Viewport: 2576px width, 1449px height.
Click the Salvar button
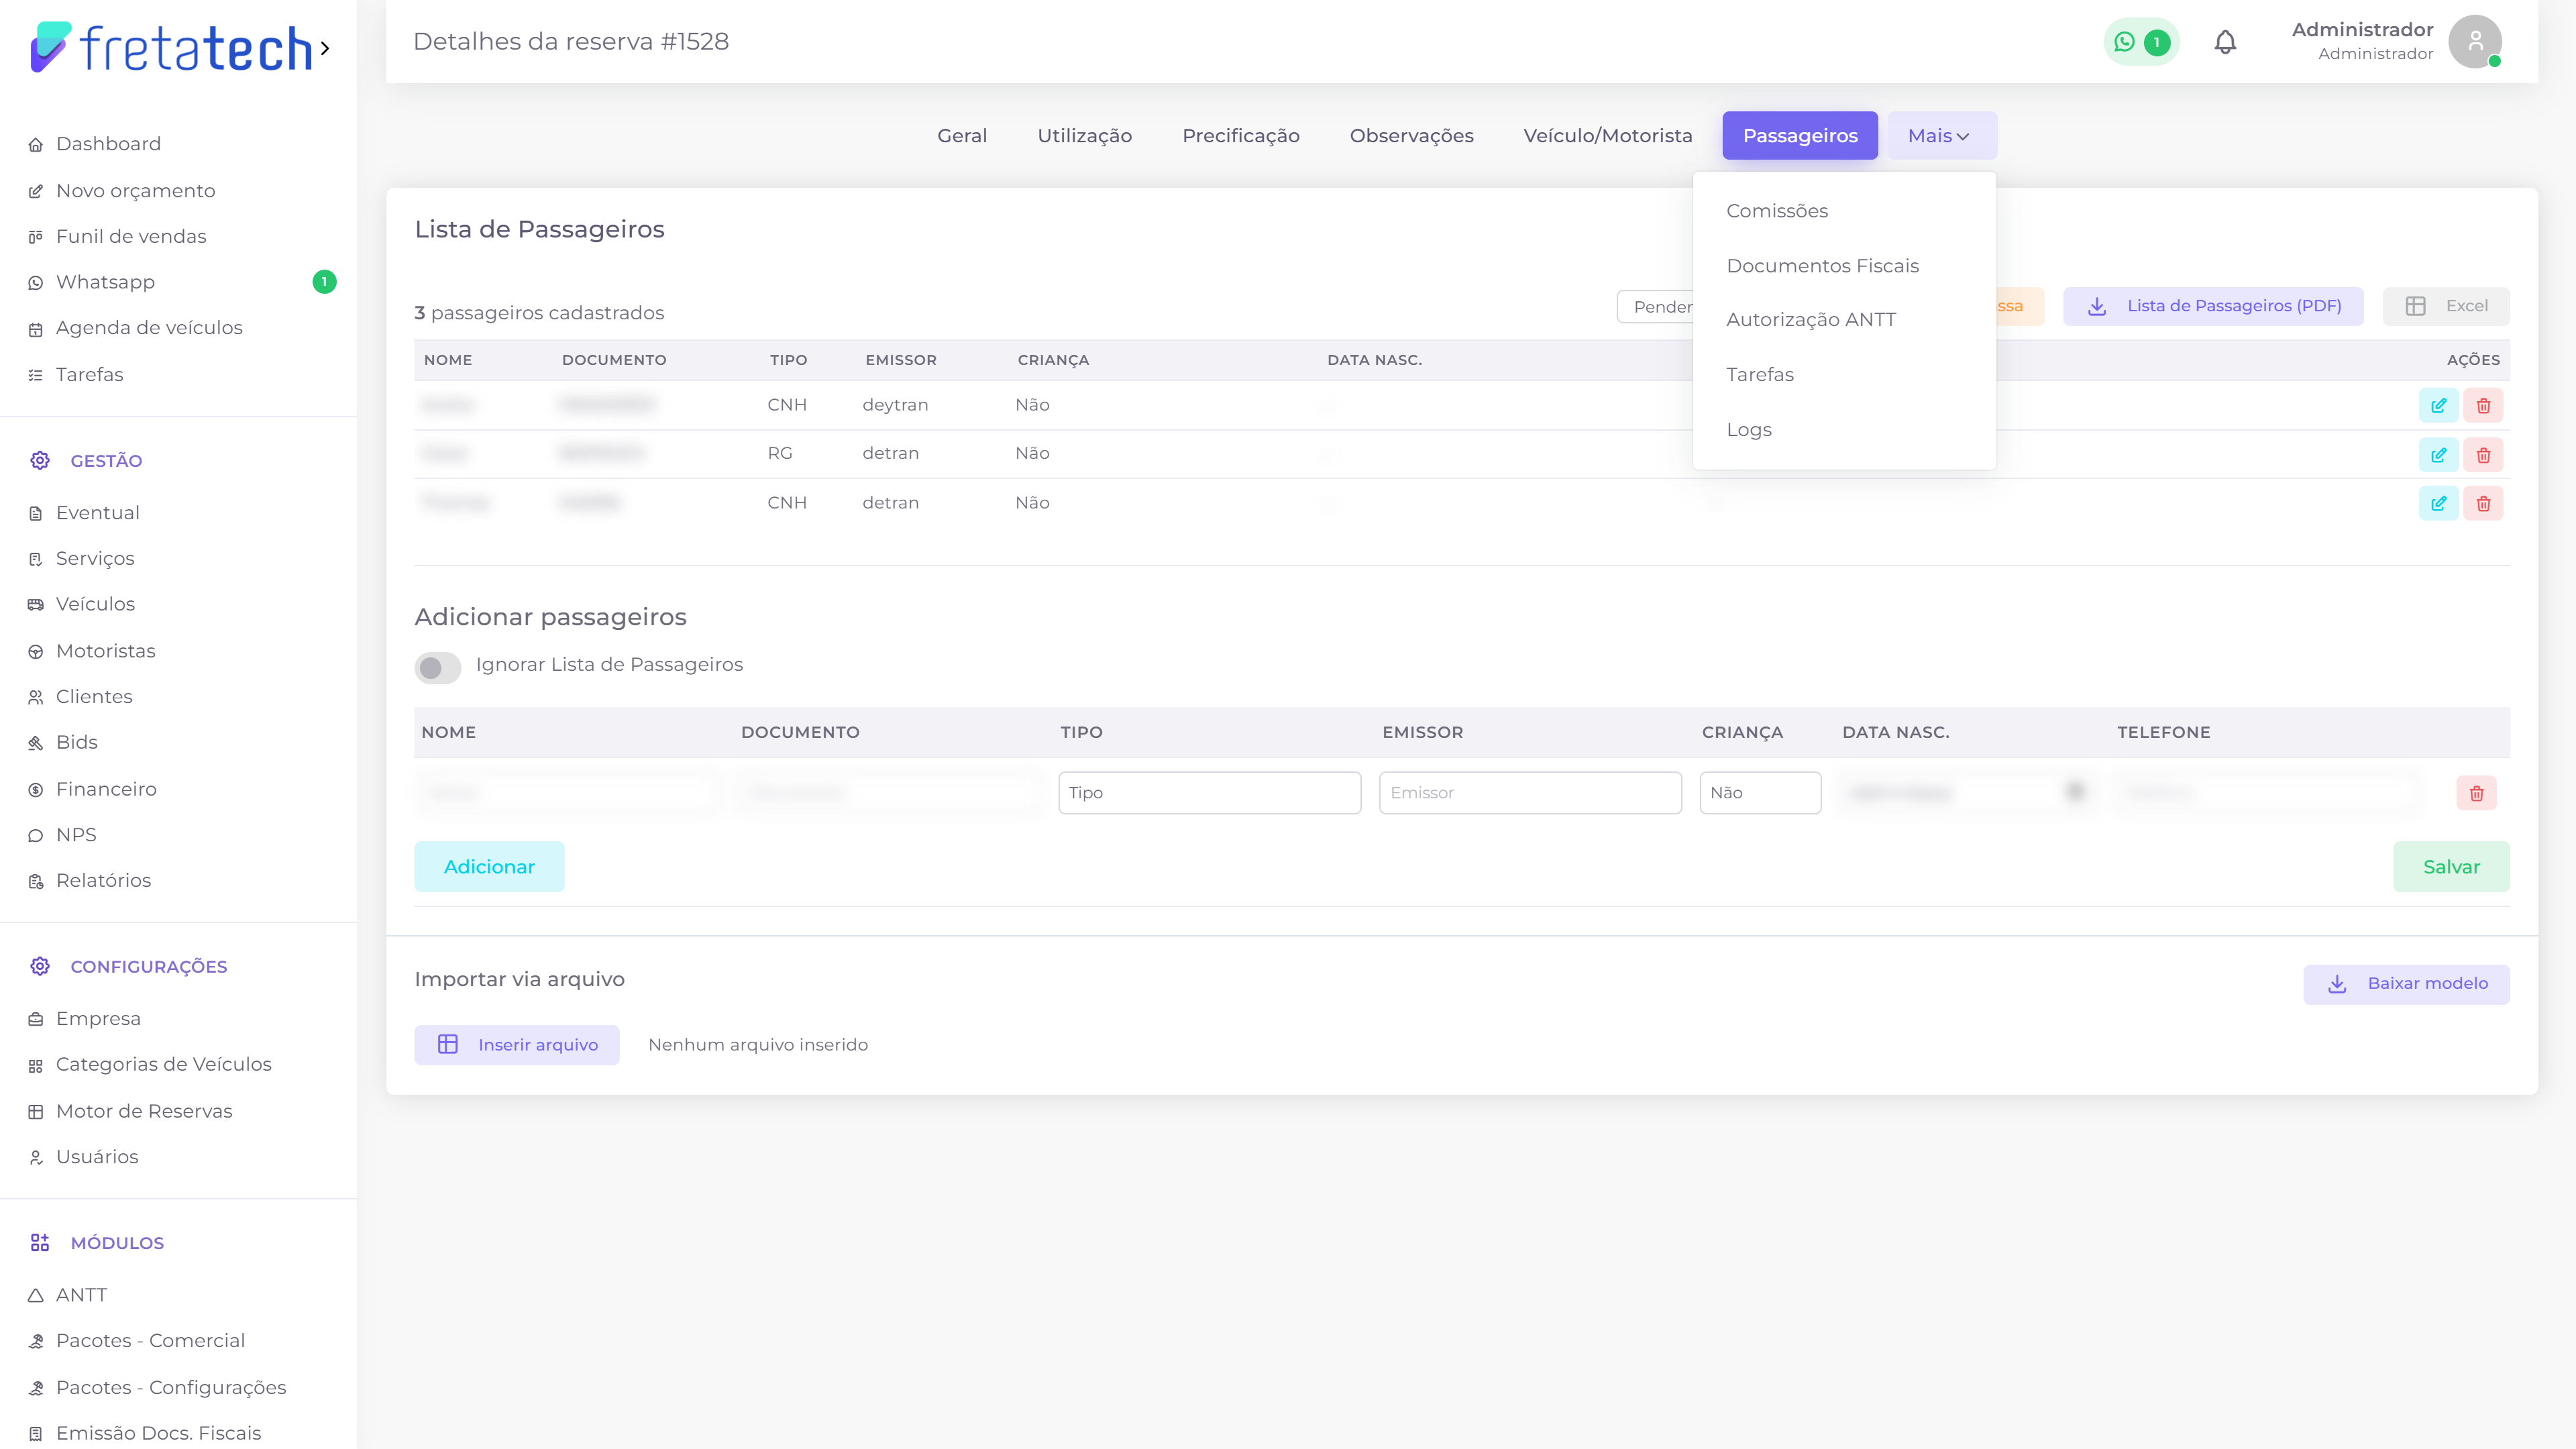[x=2451, y=867]
